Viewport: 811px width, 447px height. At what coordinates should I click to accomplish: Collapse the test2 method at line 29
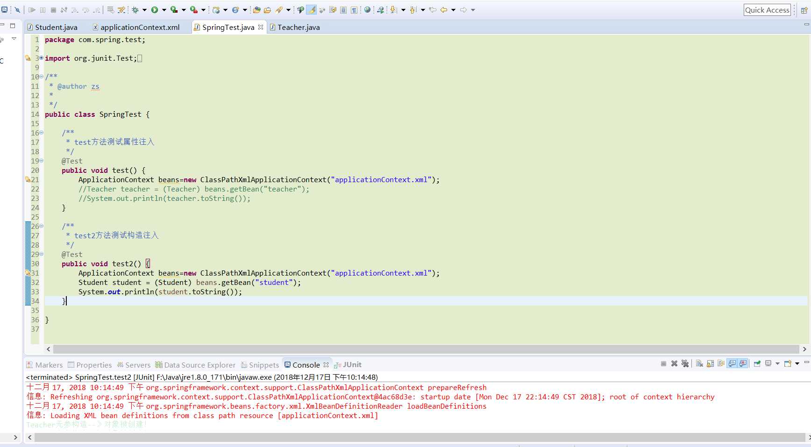41,254
